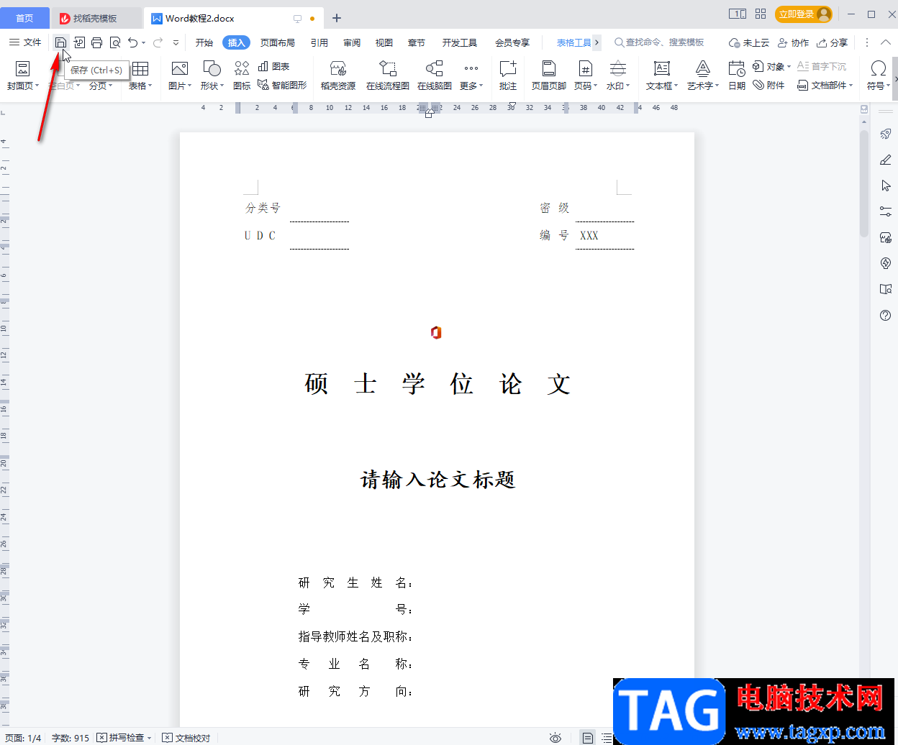Open Docer resources (稻壳资源)
This screenshot has height=745, width=898.
click(x=338, y=76)
